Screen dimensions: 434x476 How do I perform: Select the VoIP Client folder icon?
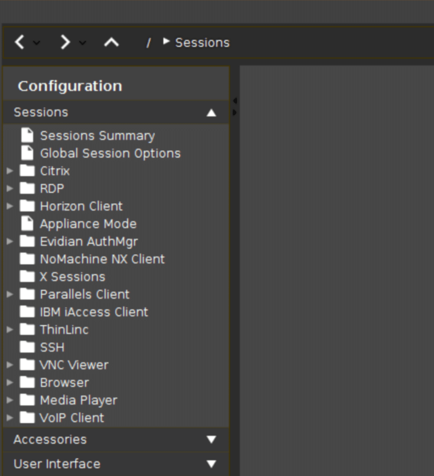(27, 417)
